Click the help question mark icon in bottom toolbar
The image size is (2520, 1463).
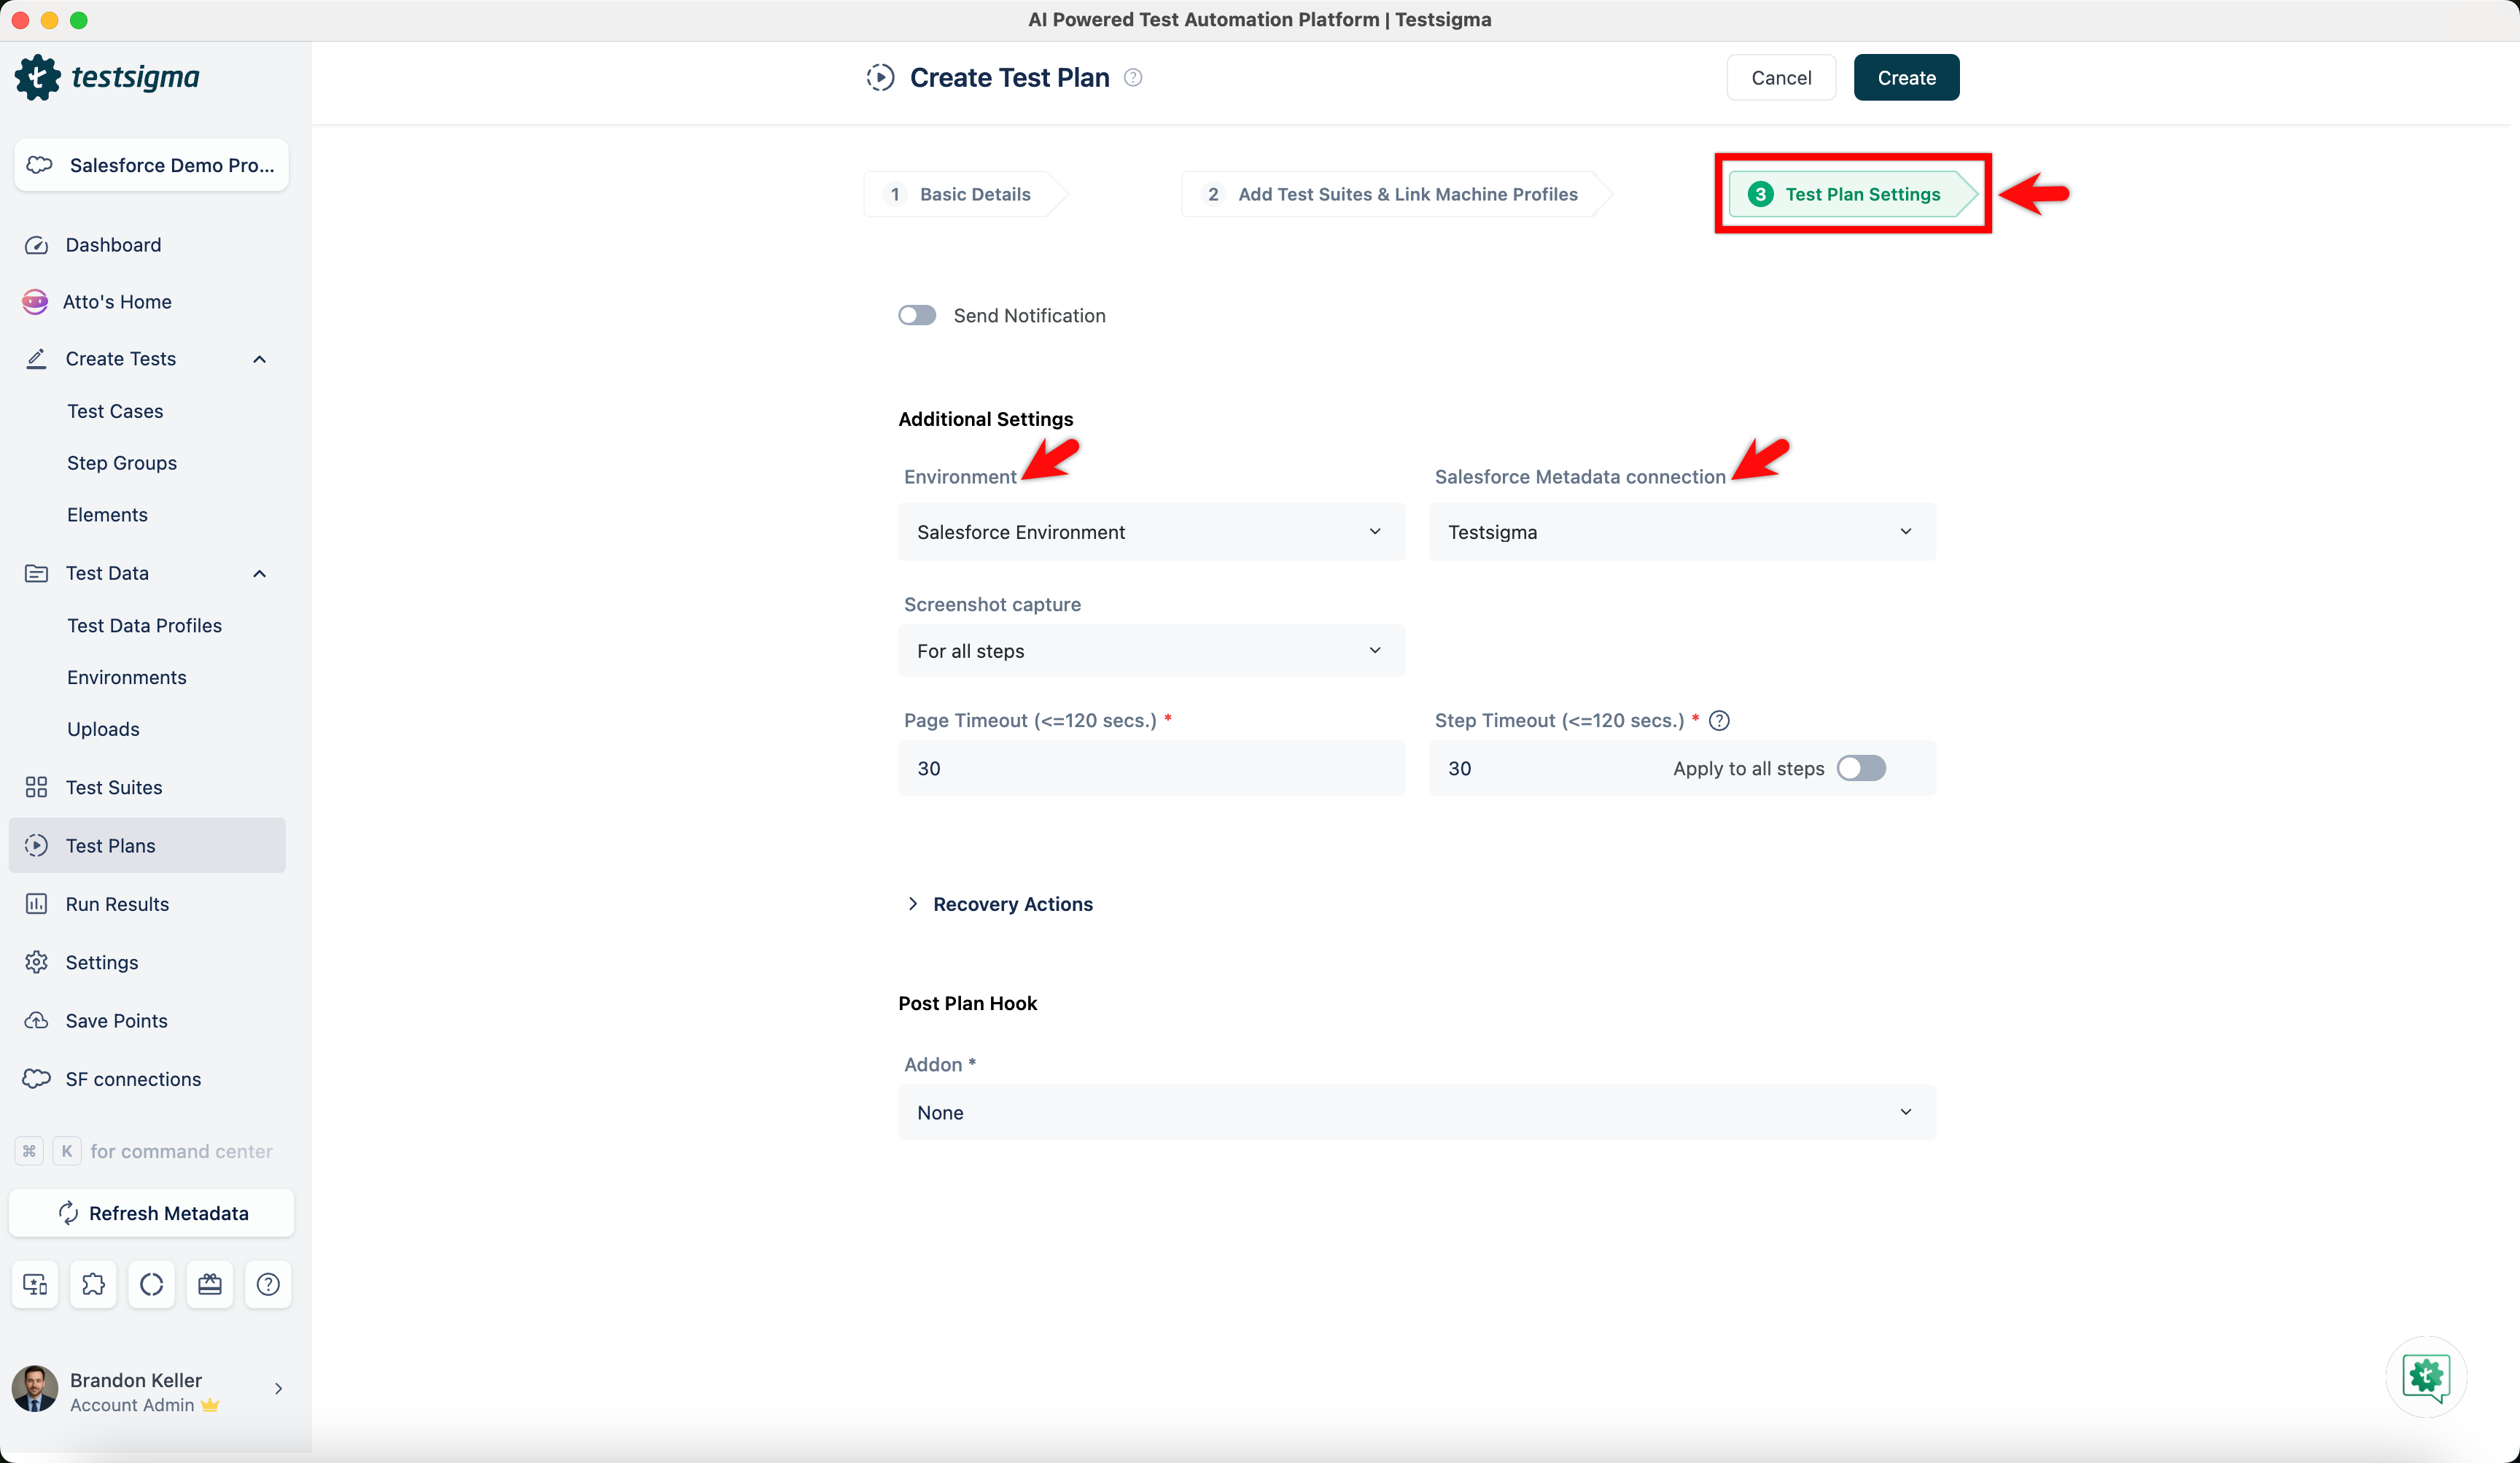coord(268,1284)
